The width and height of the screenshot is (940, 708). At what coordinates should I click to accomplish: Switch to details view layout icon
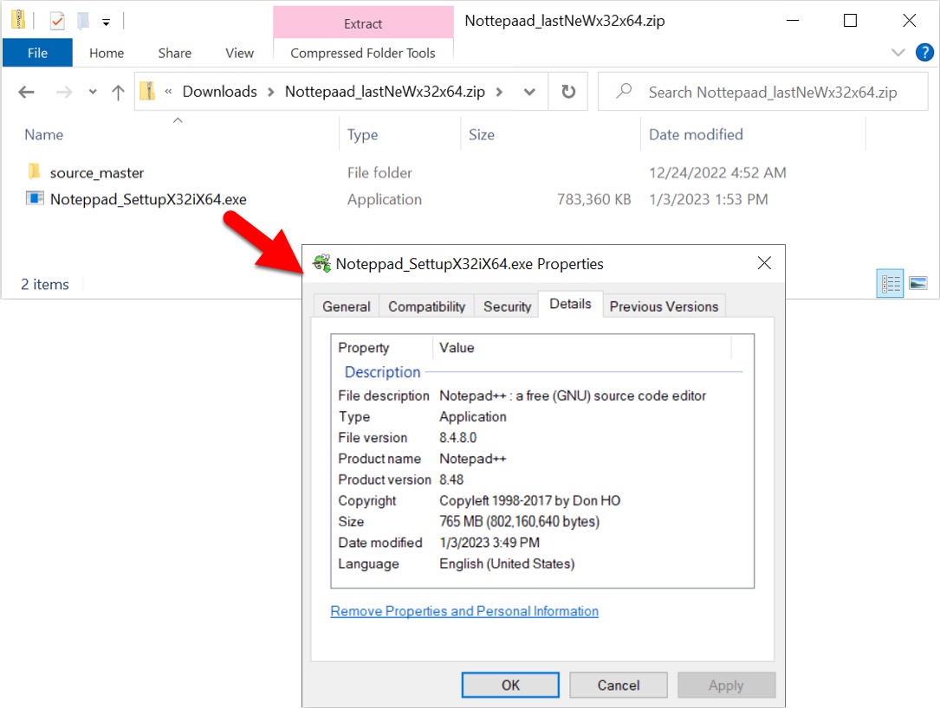point(890,283)
